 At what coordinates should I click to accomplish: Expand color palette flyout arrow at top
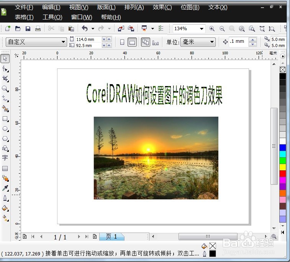pos(283,56)
